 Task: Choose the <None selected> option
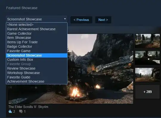point(37,25)
